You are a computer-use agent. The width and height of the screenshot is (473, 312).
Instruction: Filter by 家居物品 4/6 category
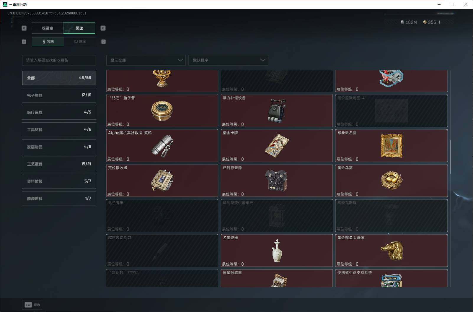tap(59, 147)
